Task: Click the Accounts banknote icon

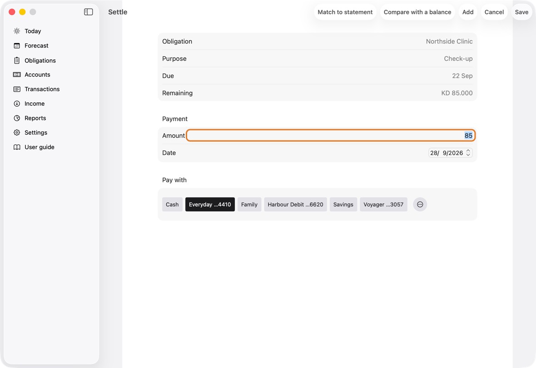Action: 17,75
